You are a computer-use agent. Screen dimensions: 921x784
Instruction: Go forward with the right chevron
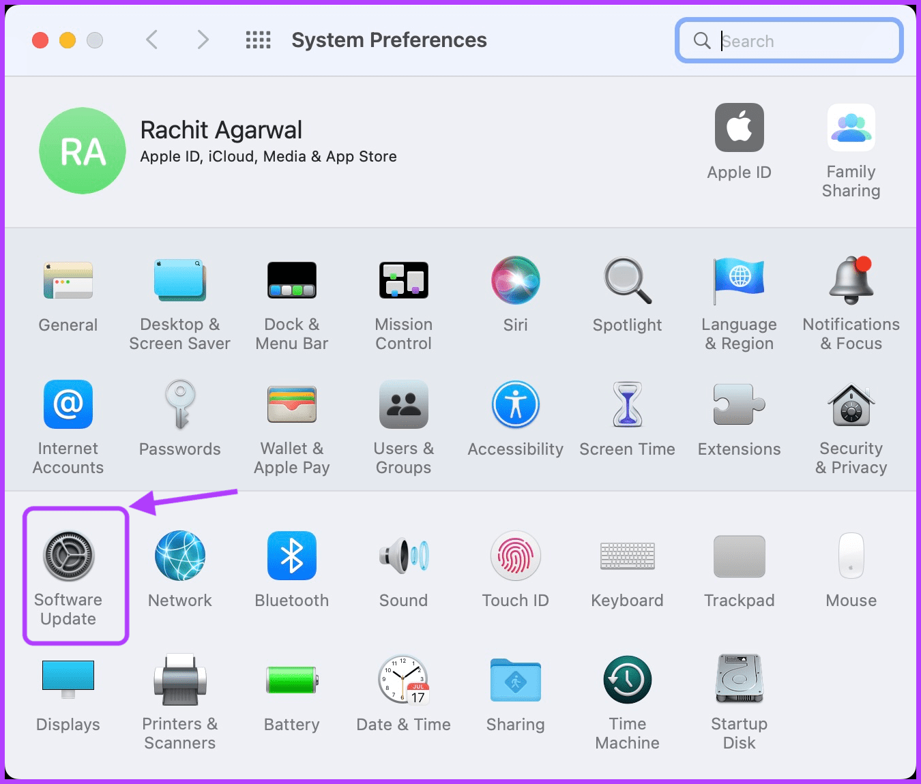click(x=203, y=40)
